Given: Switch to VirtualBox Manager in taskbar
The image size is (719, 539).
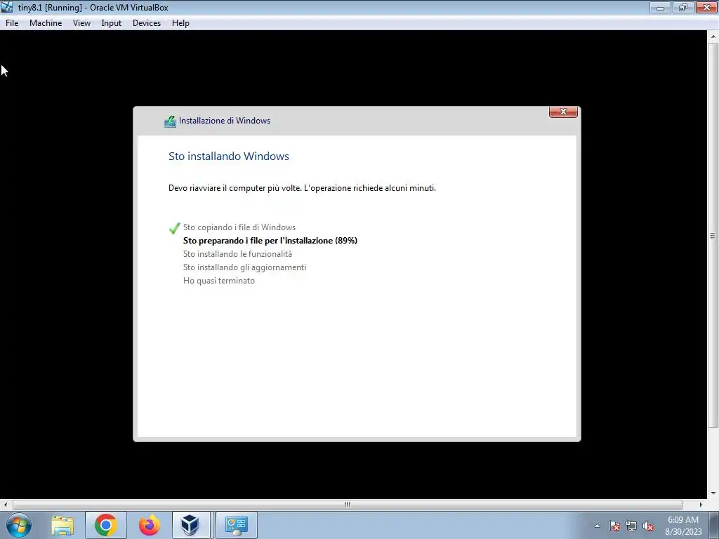Looking at the screenshot, I should [x=191, y=525].
